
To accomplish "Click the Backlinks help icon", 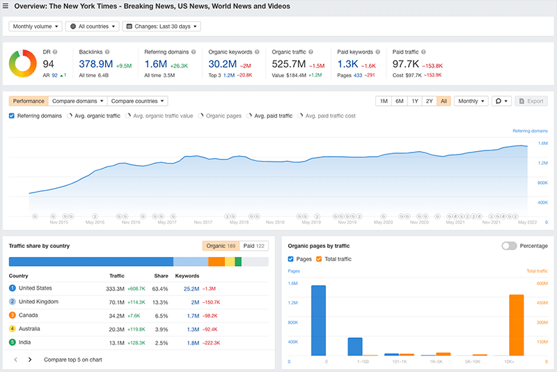I will click(x=107, y=52).
